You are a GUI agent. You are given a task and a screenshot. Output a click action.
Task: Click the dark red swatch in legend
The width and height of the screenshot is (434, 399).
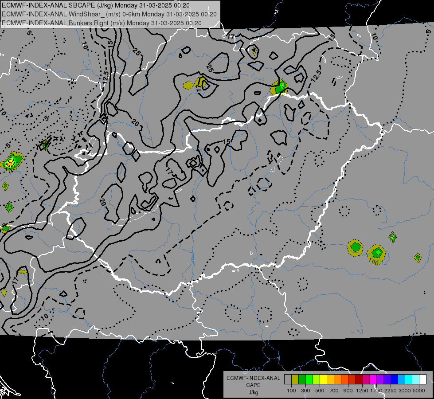point(359,379)
